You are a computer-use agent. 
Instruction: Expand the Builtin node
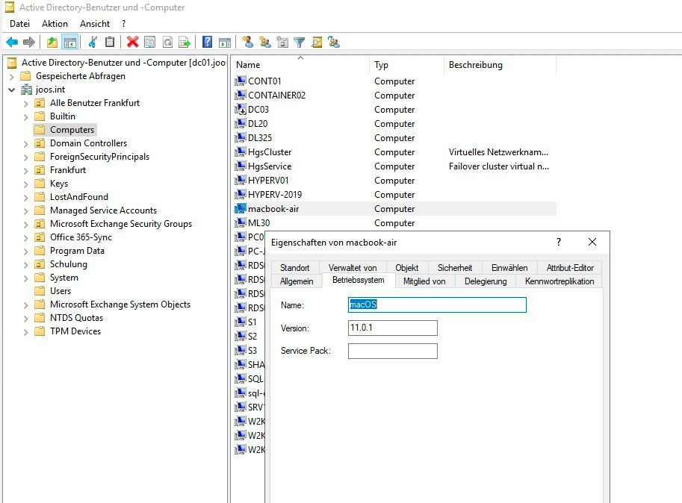point(25,117)
